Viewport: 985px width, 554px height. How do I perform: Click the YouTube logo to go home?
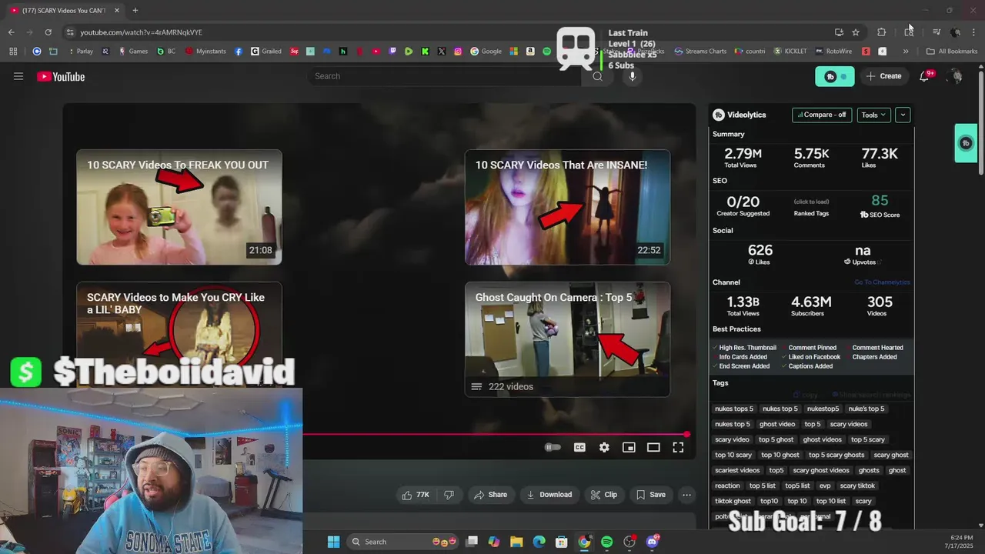(x=61, y=76)
